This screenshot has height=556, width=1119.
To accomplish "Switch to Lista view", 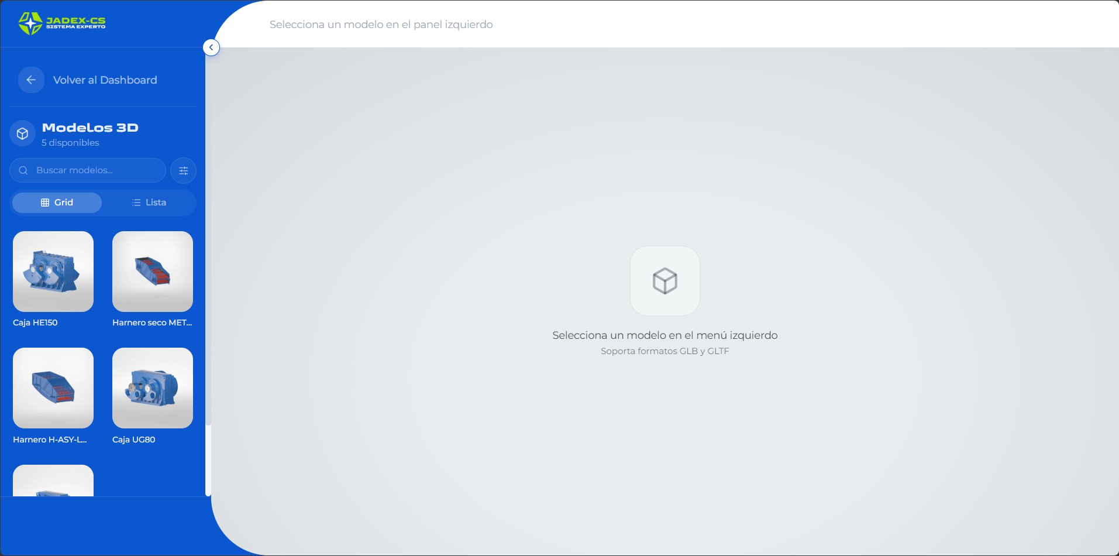I will click(x=149, y=203).
